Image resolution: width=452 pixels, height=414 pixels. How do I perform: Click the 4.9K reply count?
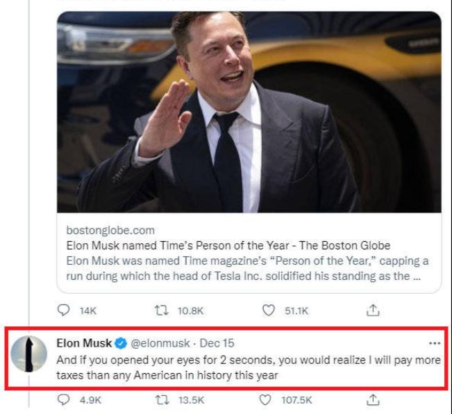pos(90,400)
